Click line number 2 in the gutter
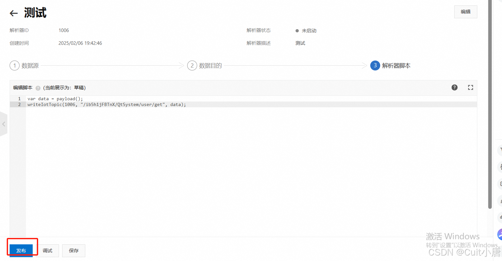The image size is (502, 261). [19, 104]
